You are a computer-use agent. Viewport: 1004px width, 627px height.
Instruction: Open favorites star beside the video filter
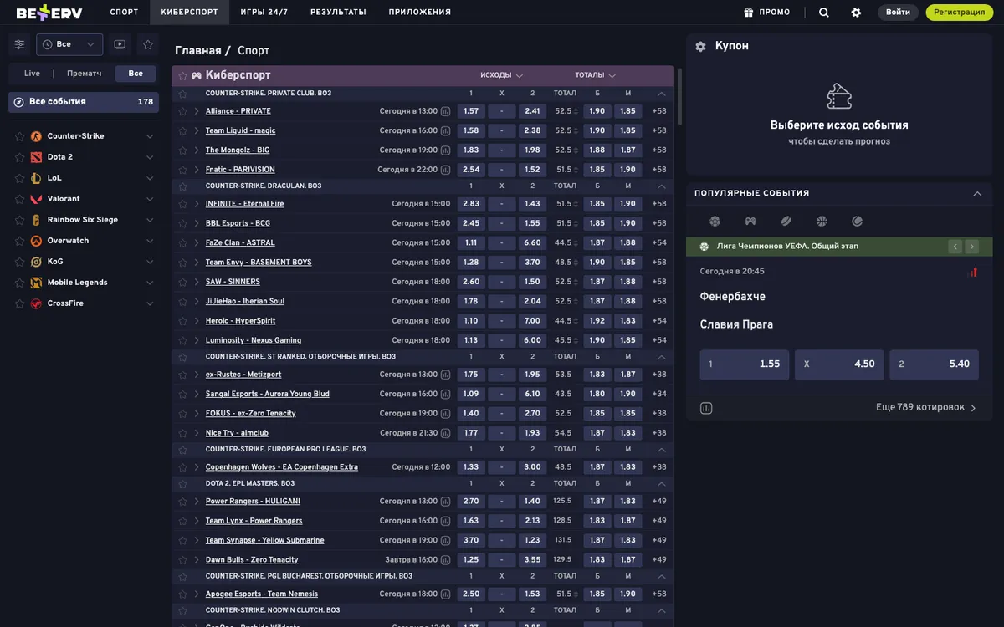[148, 44]
